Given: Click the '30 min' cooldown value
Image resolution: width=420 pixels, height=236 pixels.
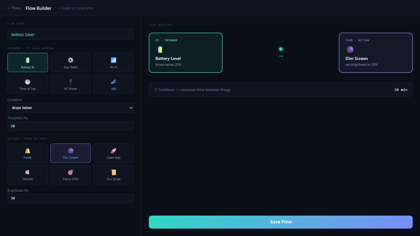Looking at the screenshot, I should 401,90.
